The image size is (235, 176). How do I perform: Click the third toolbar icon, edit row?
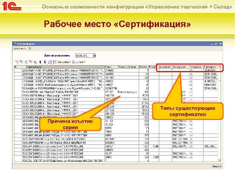click(26, 62)
